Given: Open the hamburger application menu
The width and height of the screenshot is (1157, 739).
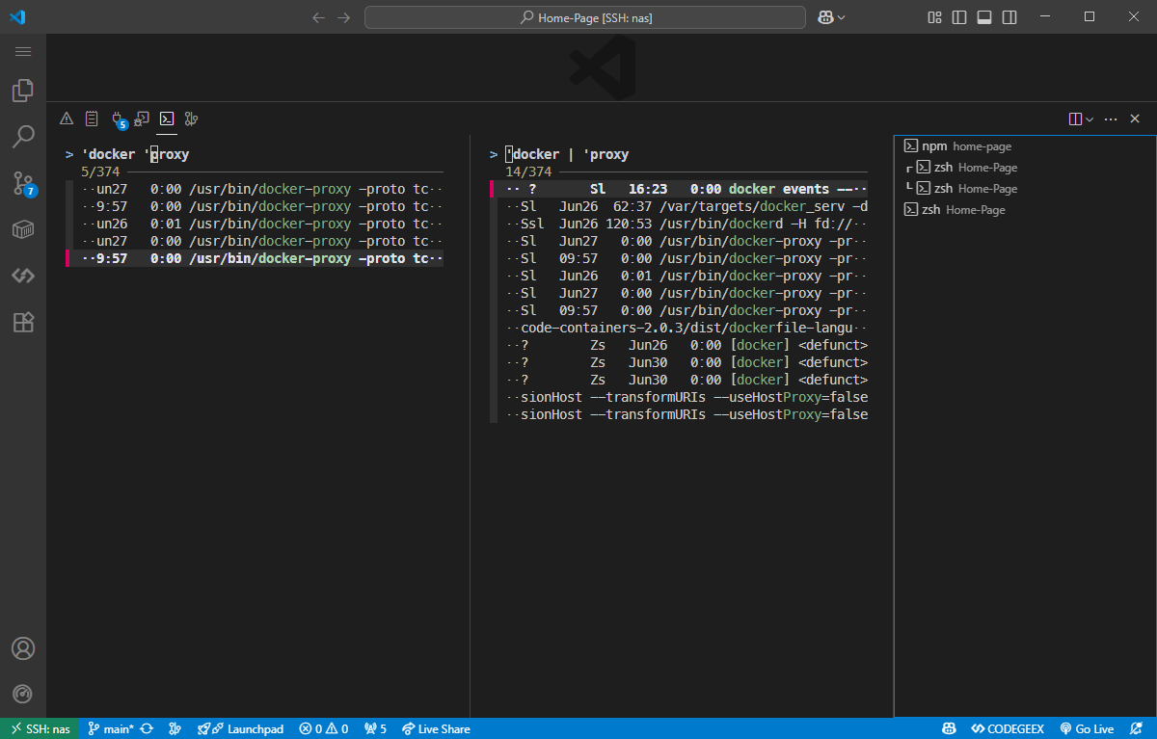Looking at the screenshot, I should [x=23, y=51].
